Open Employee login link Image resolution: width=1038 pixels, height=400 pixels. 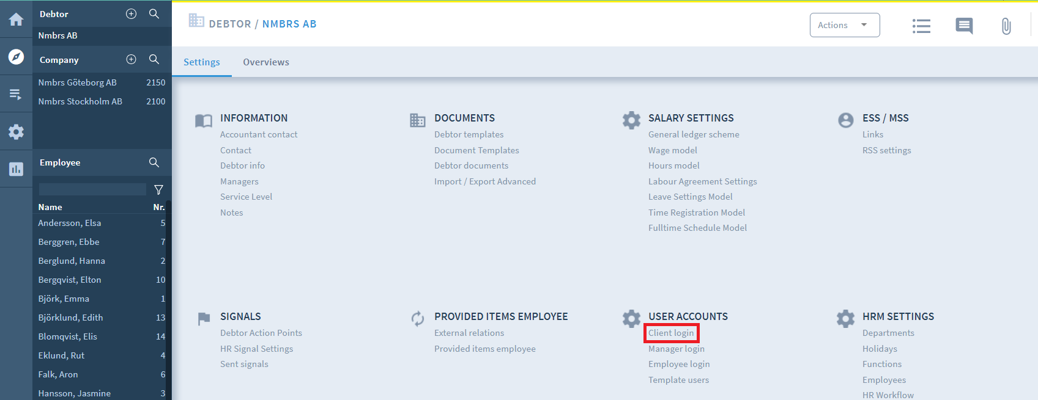point(679,364)
